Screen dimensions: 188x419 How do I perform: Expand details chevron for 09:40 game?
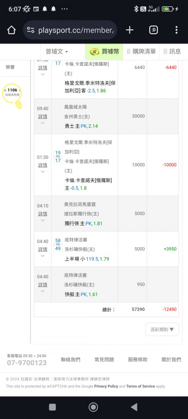tap(43, 123)
